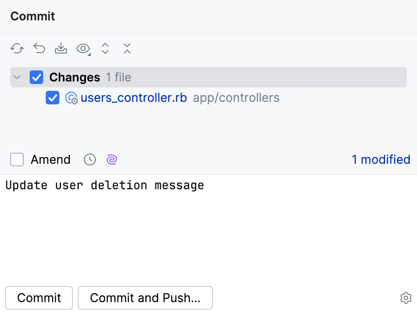Open commit options via the gear icon

(406, 298)
